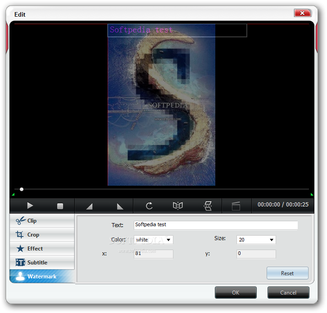Click the film Subtitle icon
Viewport: 327px width, 313px height.
coord(20,262)
